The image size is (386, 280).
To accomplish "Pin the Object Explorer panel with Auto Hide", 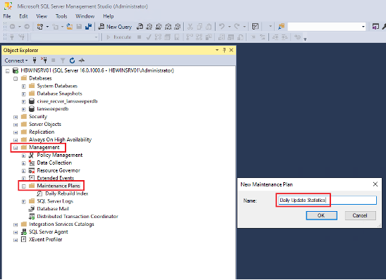I will point(224,50).
